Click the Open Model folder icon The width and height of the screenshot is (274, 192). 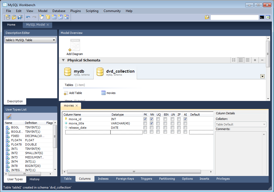pos(14,17)
